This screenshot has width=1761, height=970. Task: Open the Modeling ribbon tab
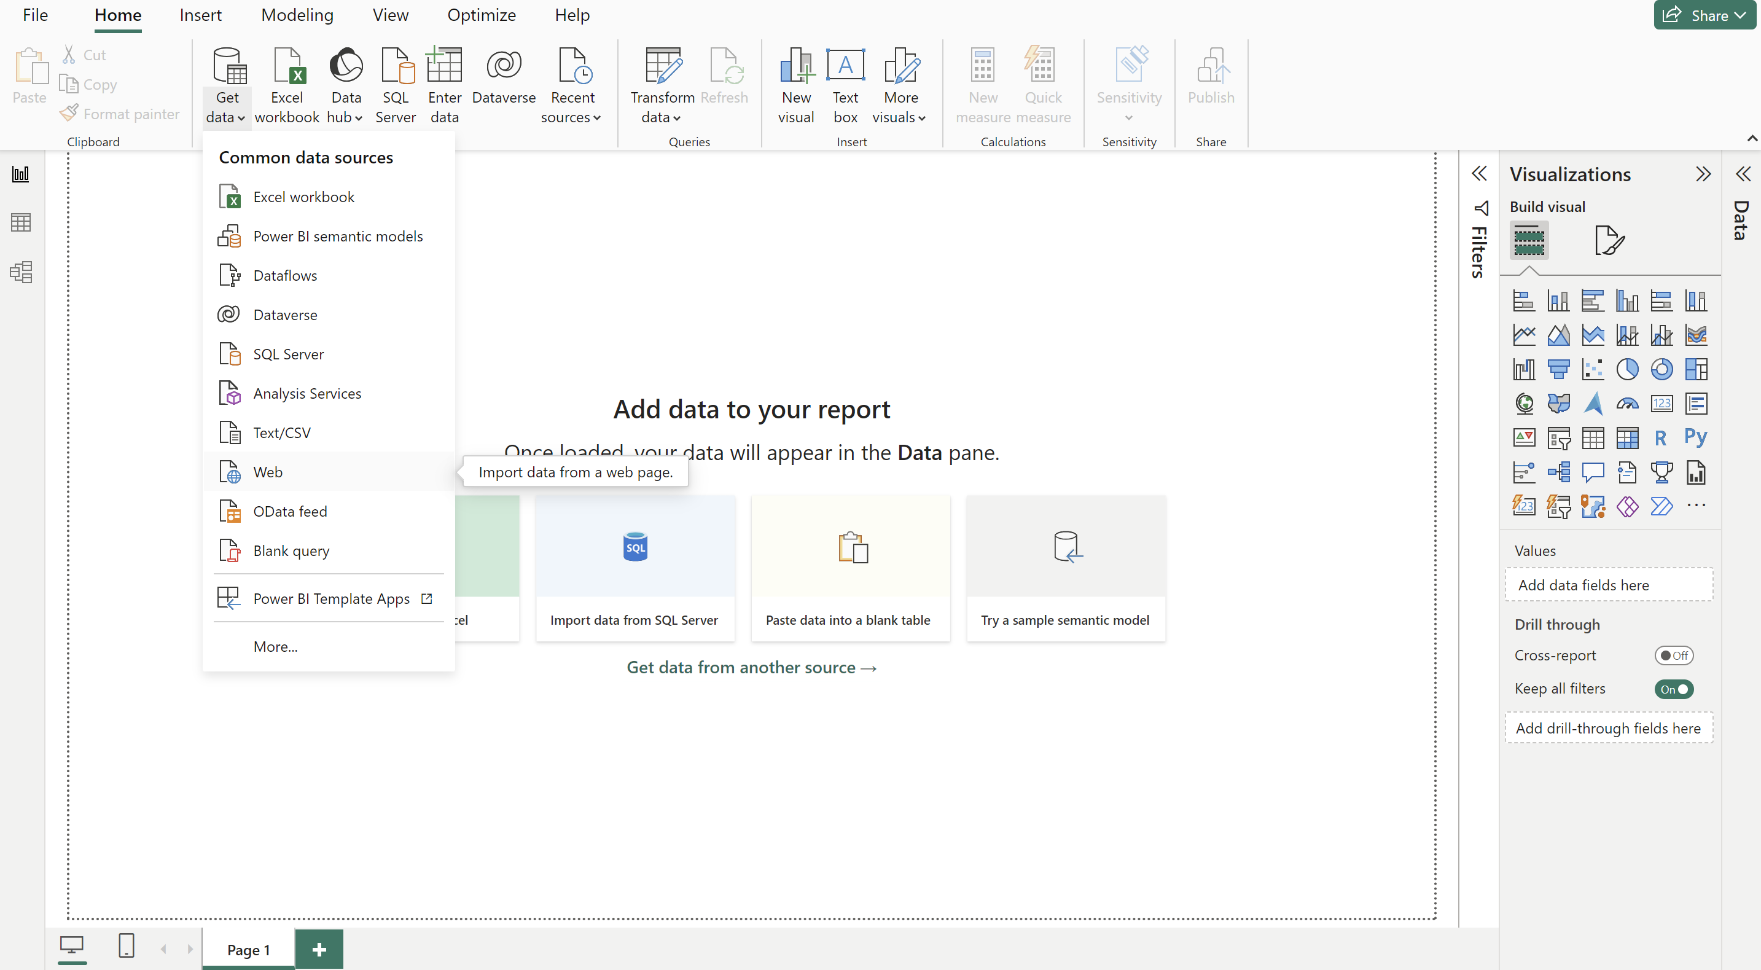[297, 15]
